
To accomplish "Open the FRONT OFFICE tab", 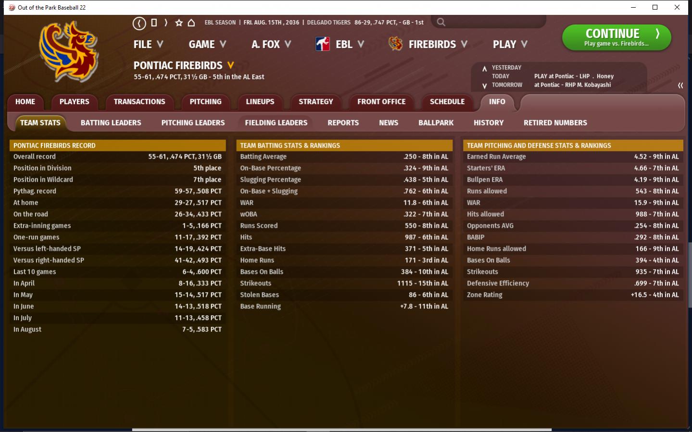I will click(x=381, y=102).
